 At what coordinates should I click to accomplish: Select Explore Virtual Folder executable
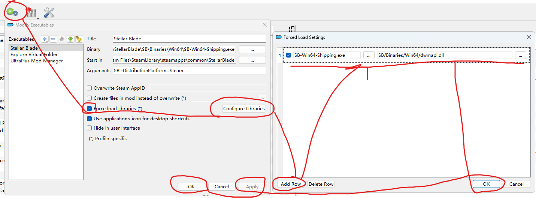click(x=46, y=54)
